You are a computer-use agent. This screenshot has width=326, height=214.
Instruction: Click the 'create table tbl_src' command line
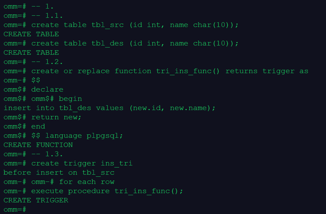(121, 25)
